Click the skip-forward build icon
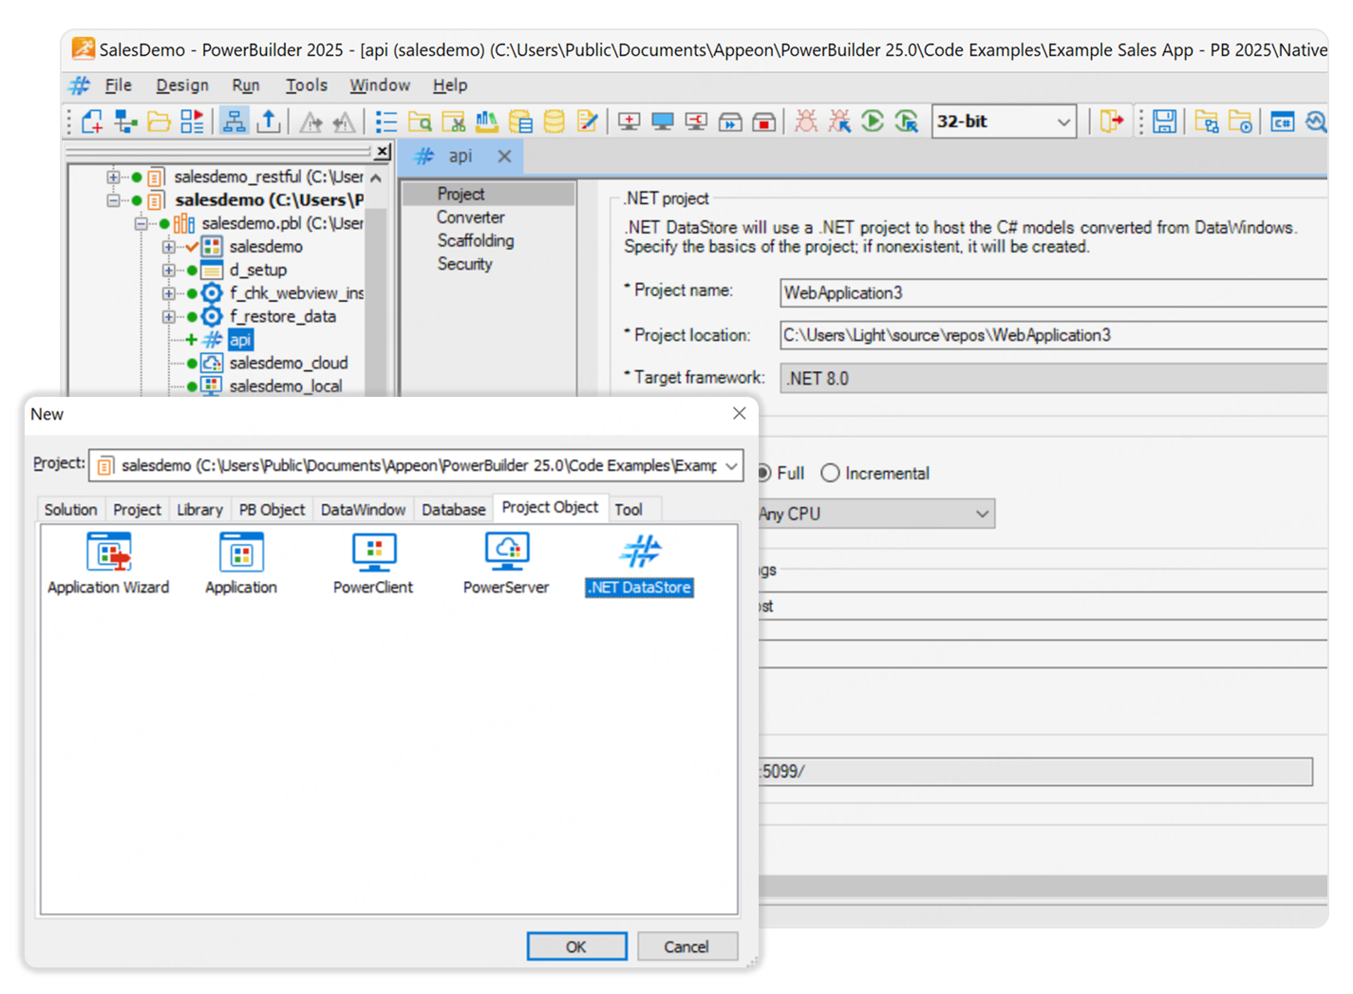 pyautogui.click(x=730, y=122)
